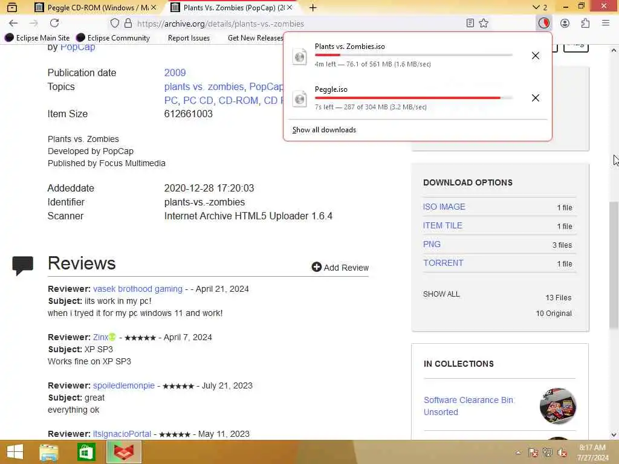Open the account profile icon

click(x=565, y=24)
